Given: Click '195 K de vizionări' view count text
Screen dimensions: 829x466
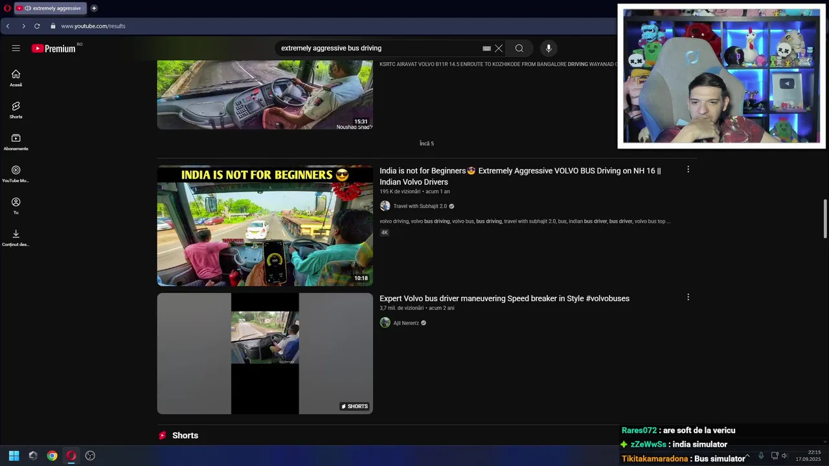Looking at the screenshot, I should (x=400, y=192).
